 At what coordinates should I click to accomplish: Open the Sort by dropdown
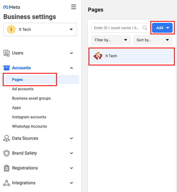click(153, 40)
